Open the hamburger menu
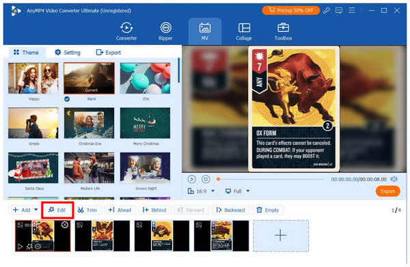410x267 pixels. pos(352,10)
